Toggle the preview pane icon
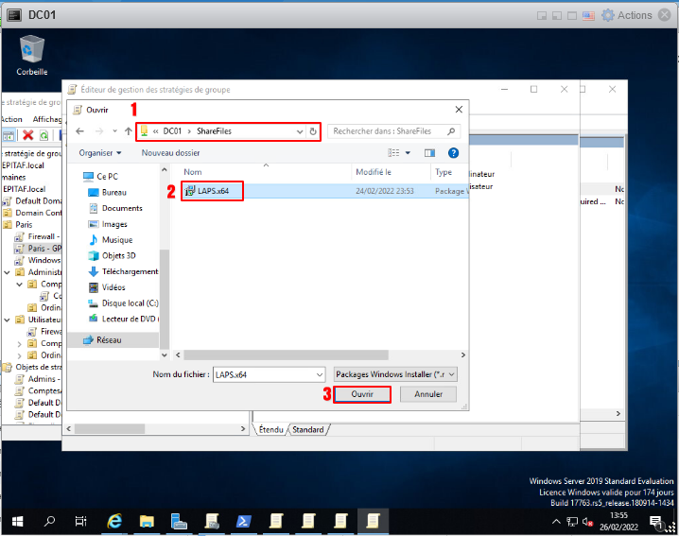Viewport: 679px width, 536px height. (429, 152)
